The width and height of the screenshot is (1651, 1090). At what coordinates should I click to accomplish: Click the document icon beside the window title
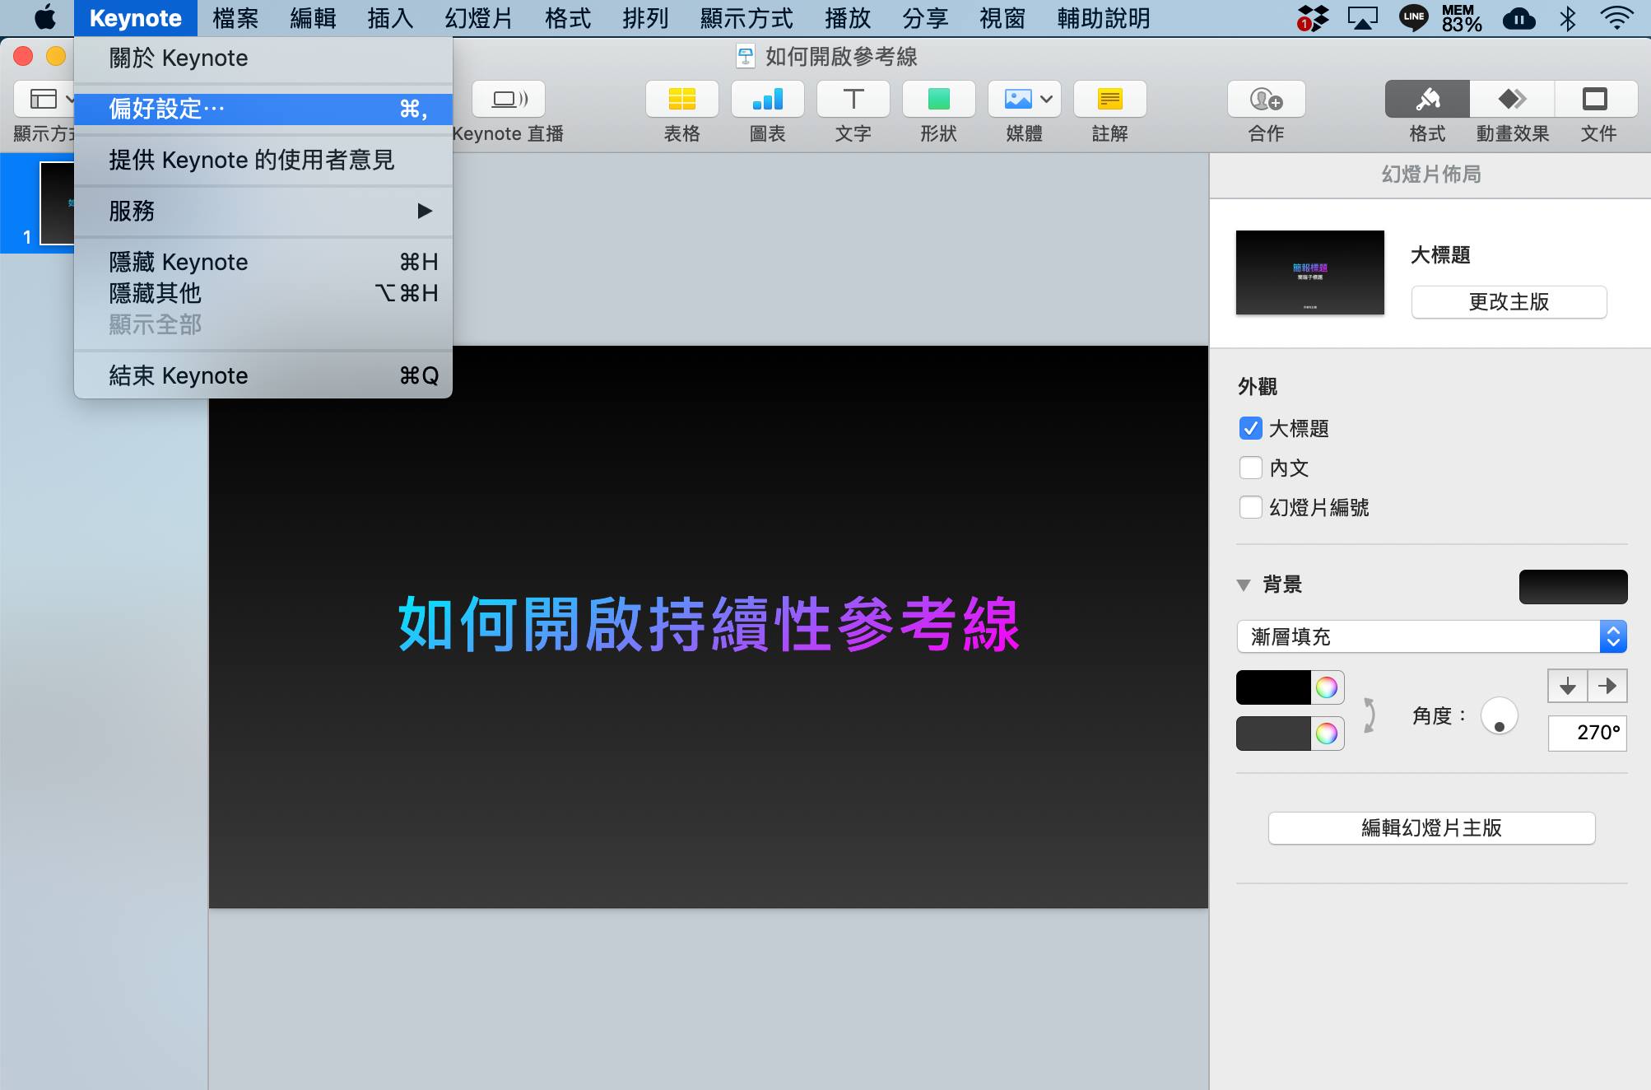[x=745, y=57]
